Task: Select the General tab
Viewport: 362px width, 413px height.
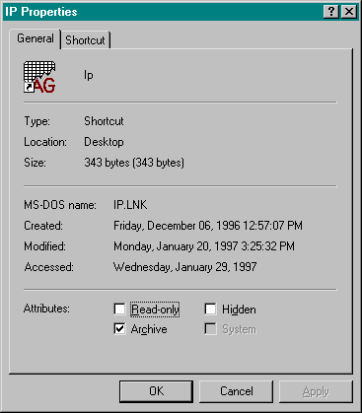Action: (36, 38)
